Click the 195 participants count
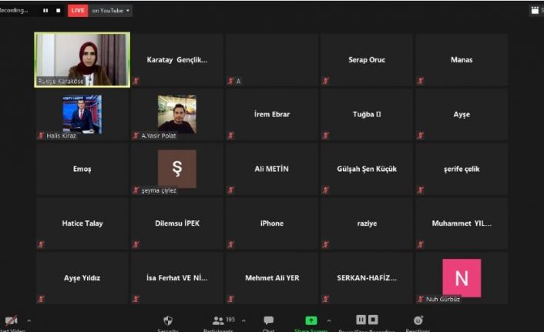 point(230,319)
